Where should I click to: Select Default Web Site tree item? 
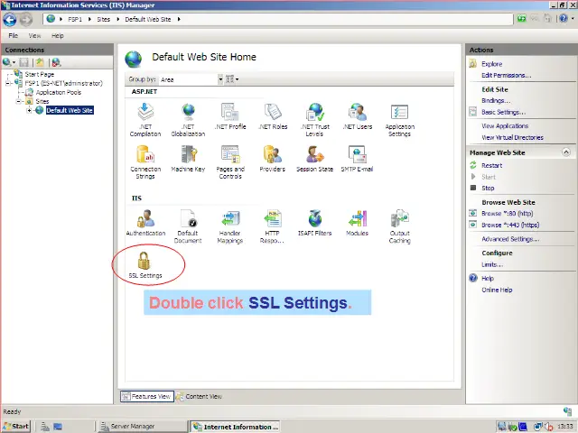[x=70, y=110]
